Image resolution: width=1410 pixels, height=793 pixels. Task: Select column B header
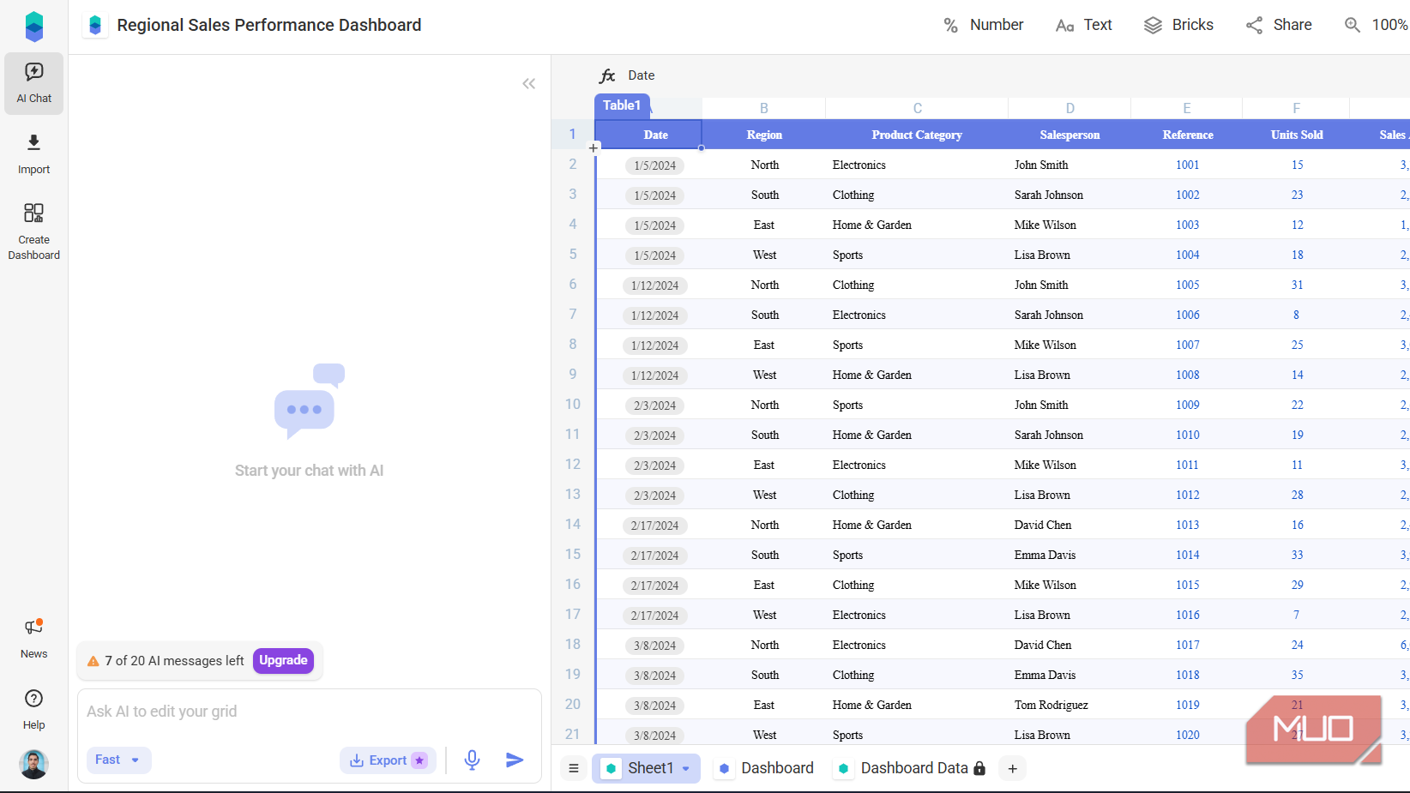point(764,108)
